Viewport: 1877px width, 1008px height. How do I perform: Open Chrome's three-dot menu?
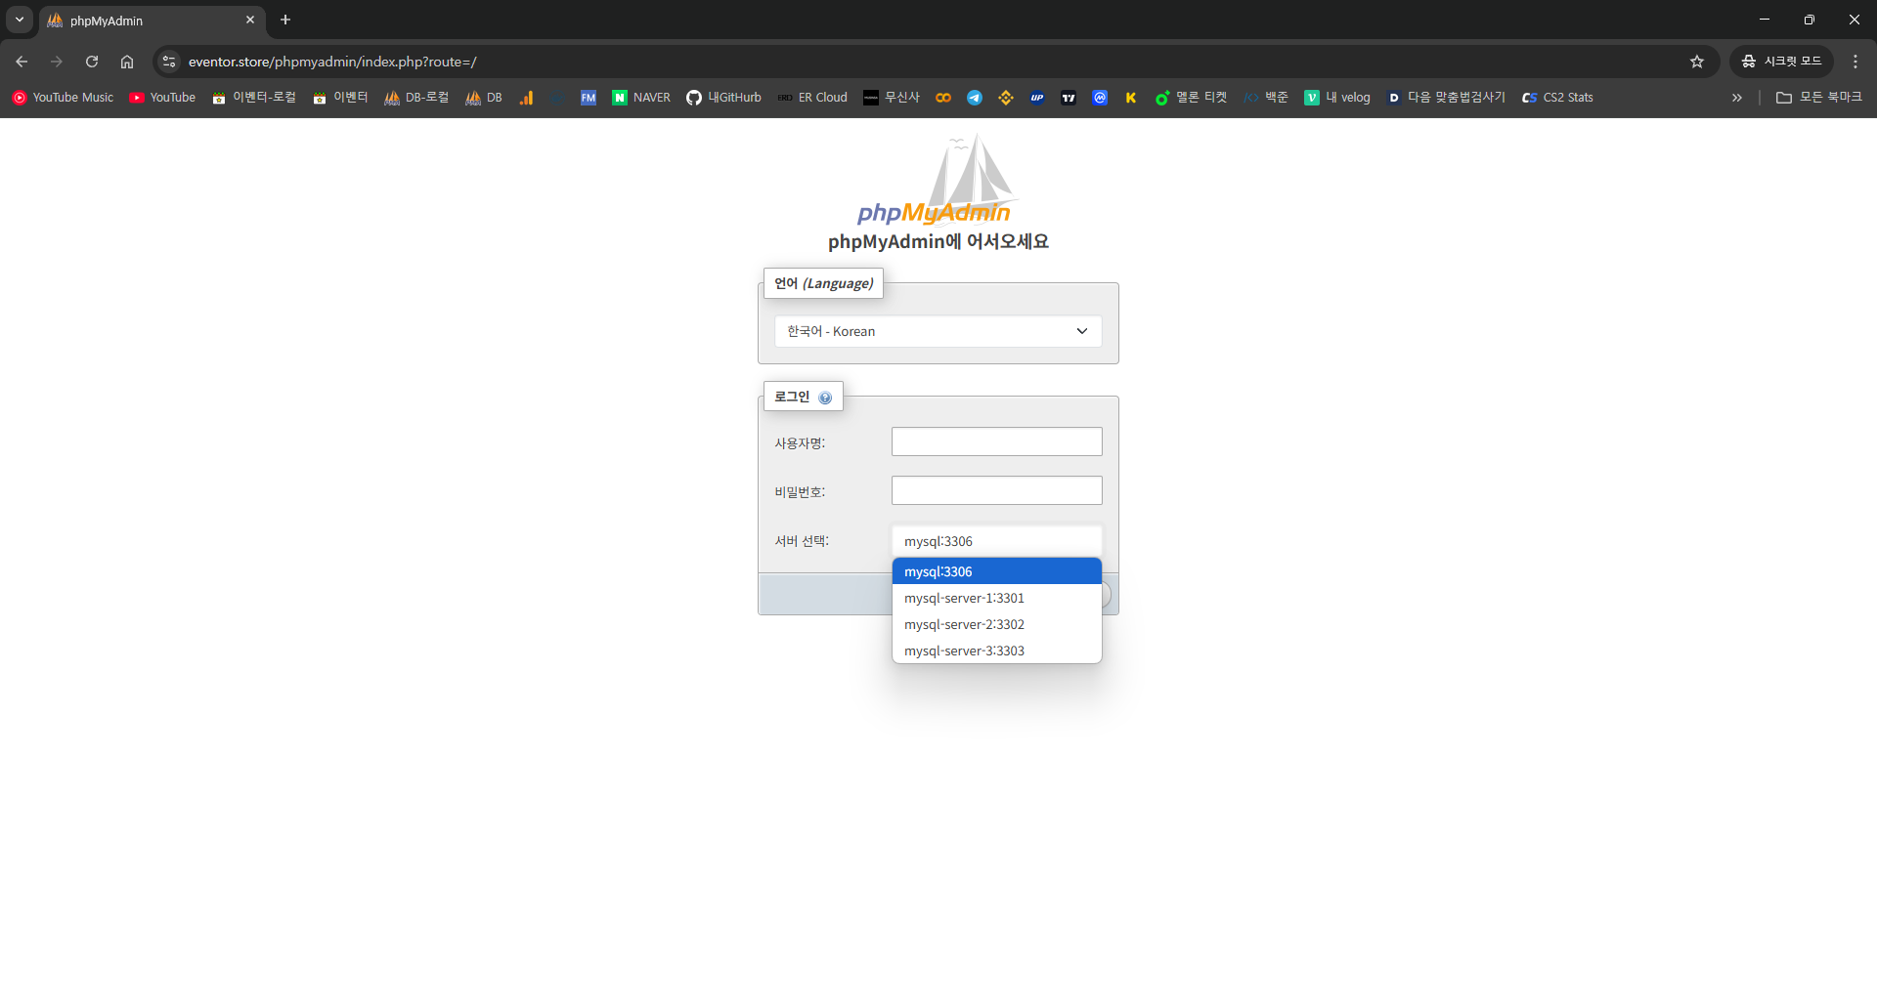[x=1855, y=62]
